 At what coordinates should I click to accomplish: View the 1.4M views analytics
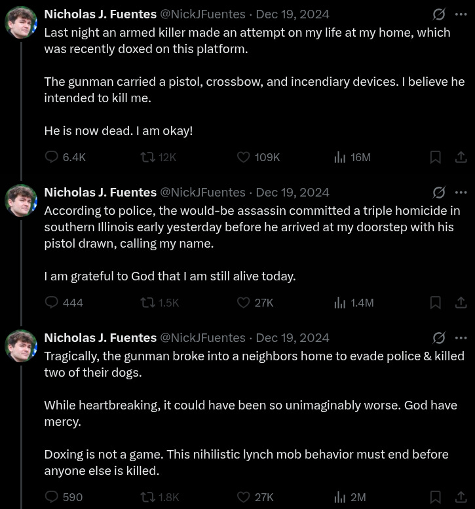coord(340,303)
